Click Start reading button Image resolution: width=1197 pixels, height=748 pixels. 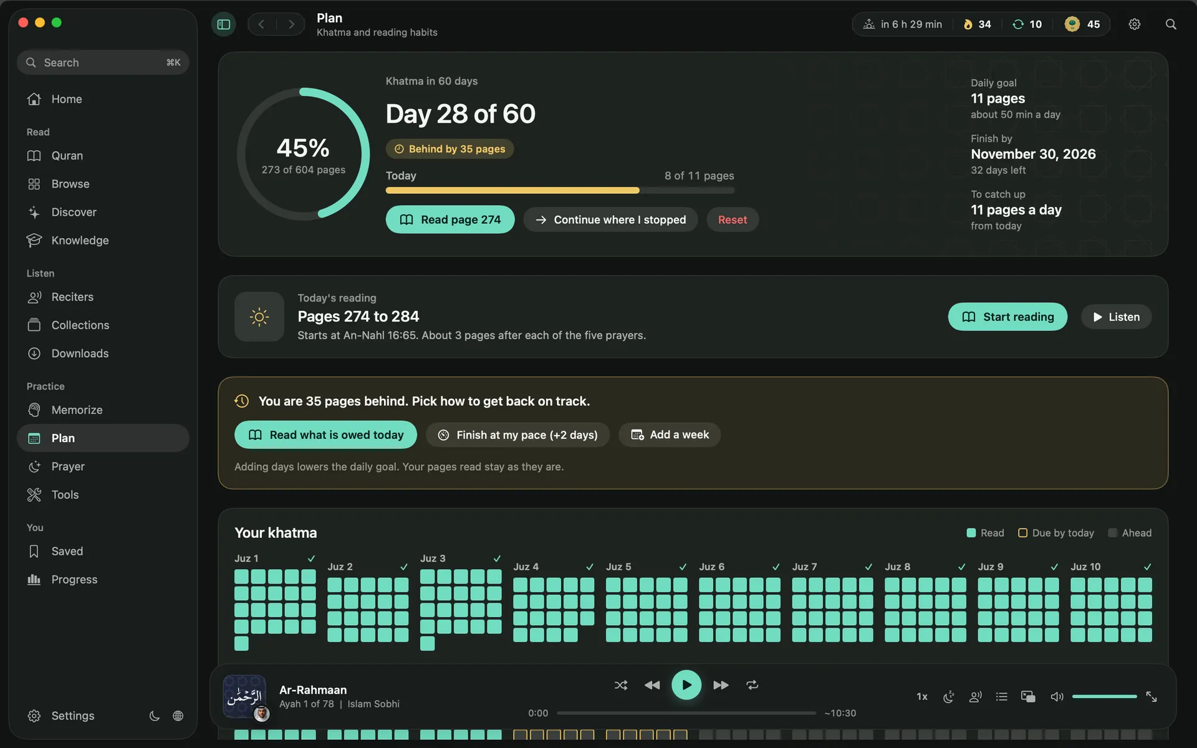[x=1007, y=317]
